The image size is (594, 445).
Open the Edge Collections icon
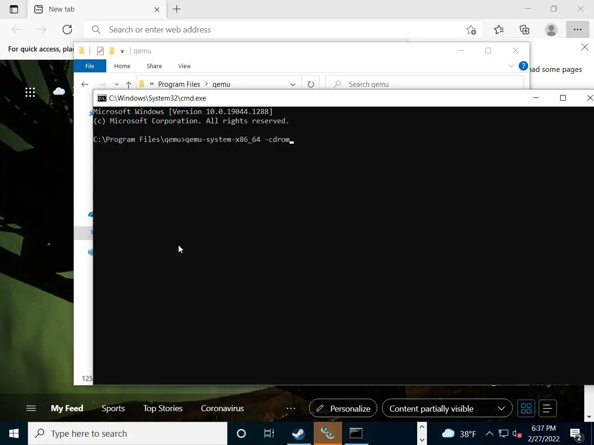point(524,30)
